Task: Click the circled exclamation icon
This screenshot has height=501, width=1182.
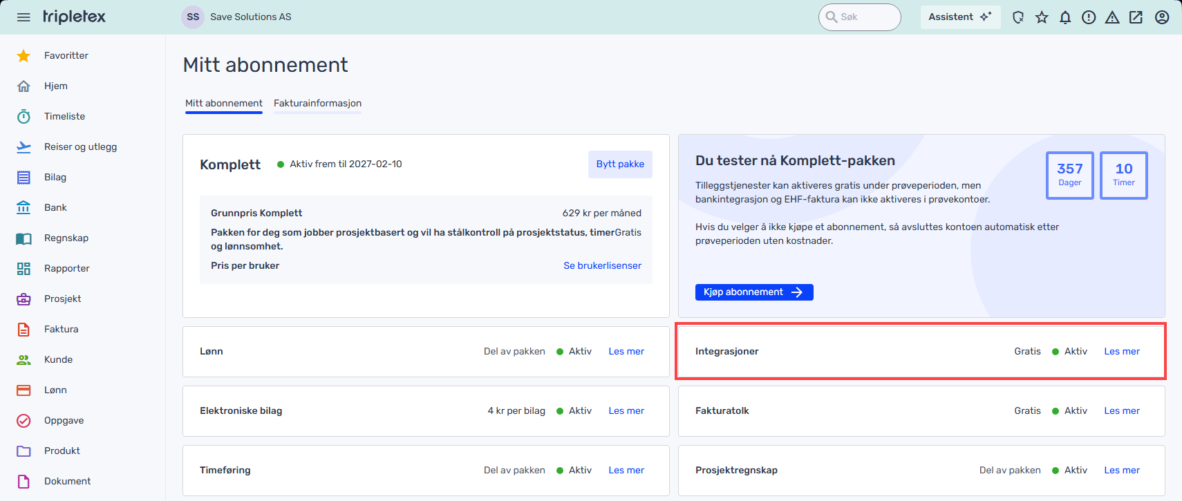Action: (x=1089, y=17)
